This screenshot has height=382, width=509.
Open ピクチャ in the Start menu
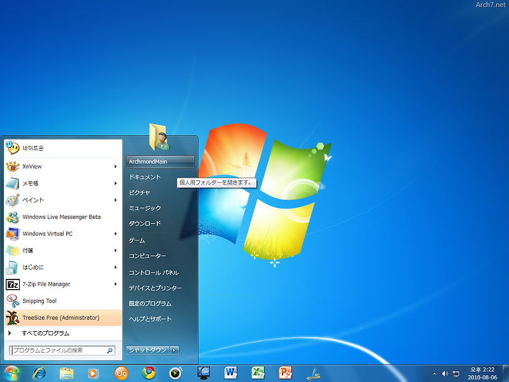tap(160, 193)
